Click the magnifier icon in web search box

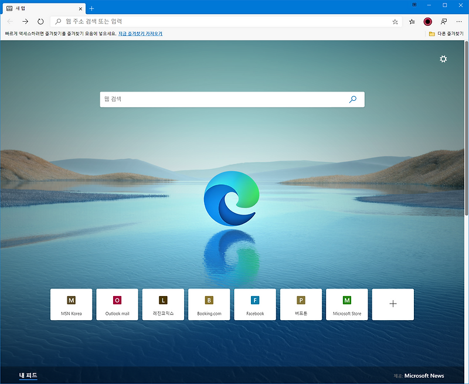(353, 99)
